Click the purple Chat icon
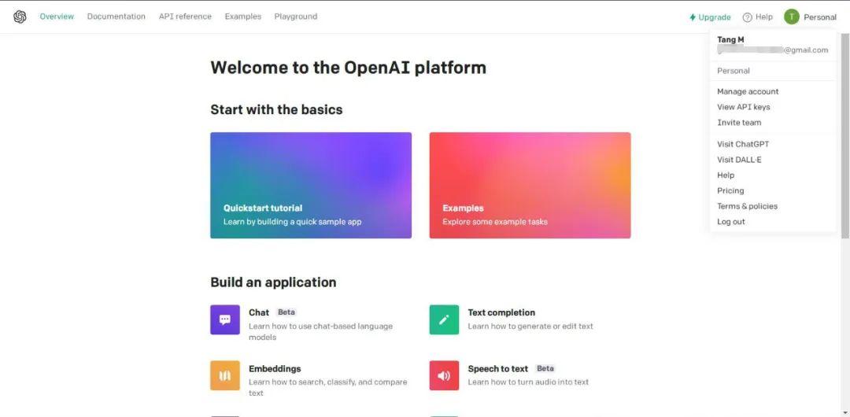Viewport: 850px width, 417px height. 225,319
